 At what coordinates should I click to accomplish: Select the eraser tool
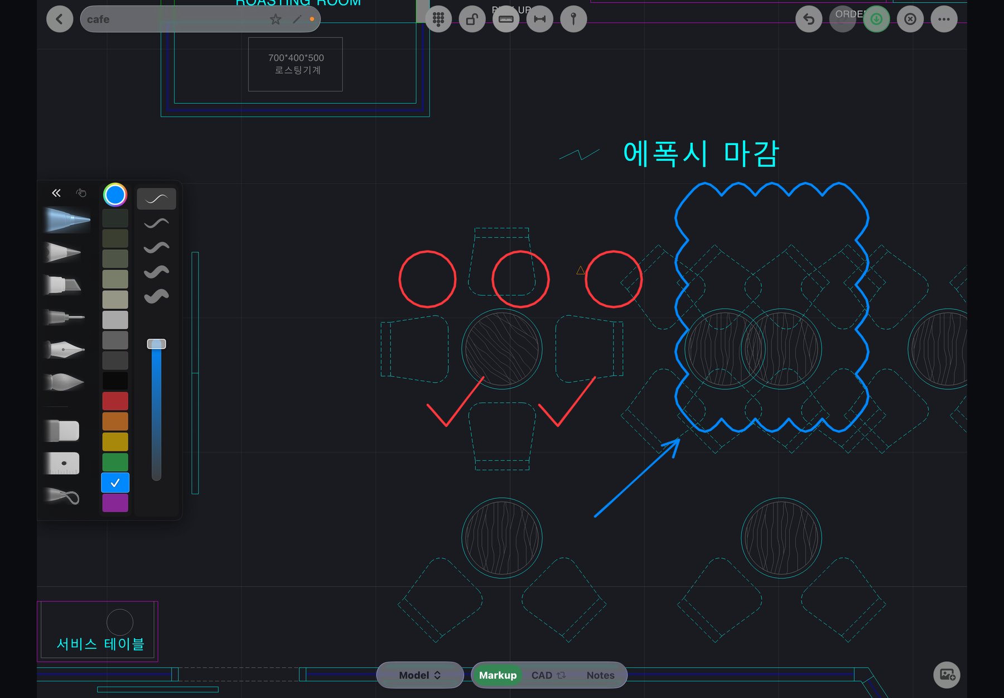click(x=62, y=431)
